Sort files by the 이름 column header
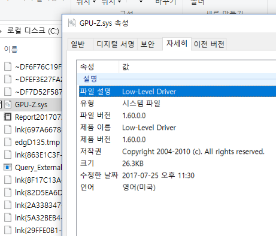This screenshot has height=236, width=276. click(11, 49)
